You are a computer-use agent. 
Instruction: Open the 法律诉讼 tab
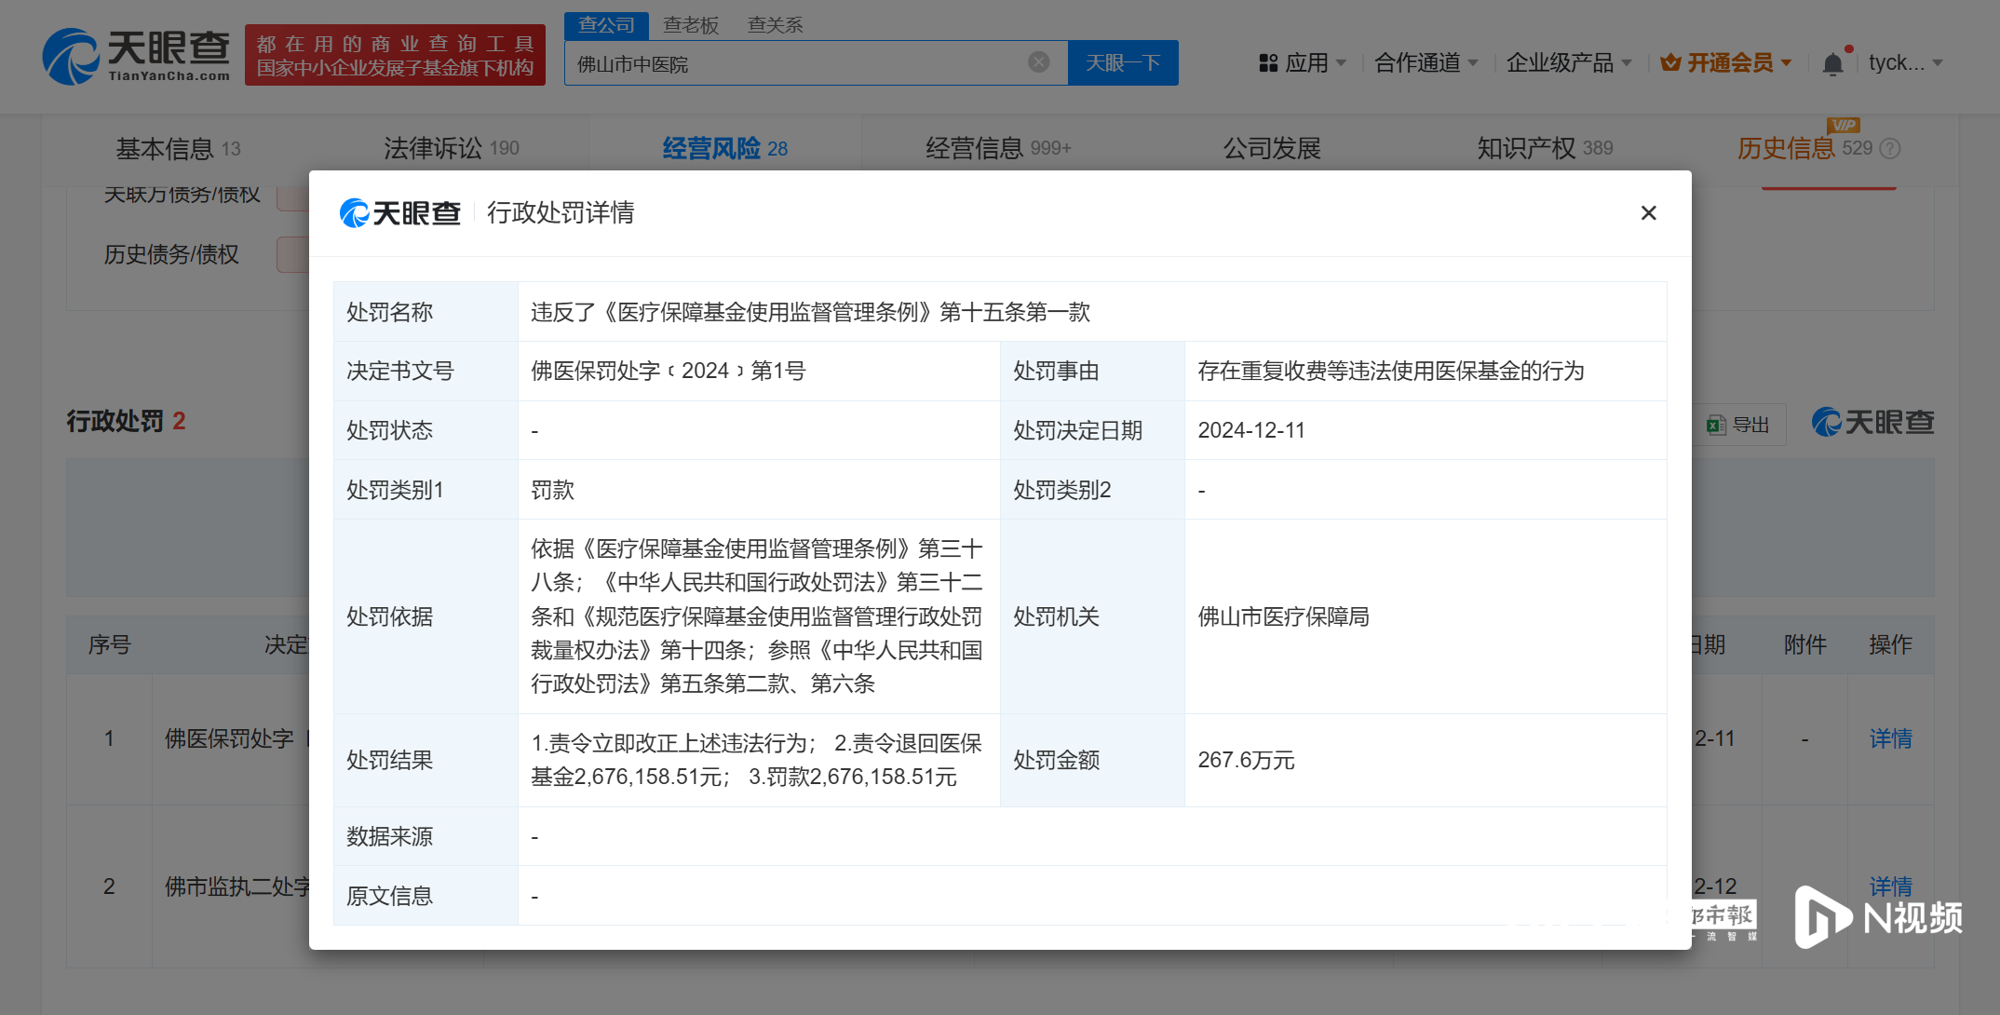pyautogui.click(x=435, y=147)
